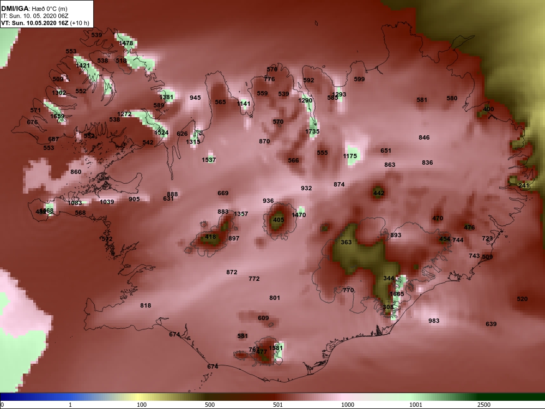Click the 418 map label
This screenshot has width=545, height=409.
pyautogui.click(x=210, y=237)
